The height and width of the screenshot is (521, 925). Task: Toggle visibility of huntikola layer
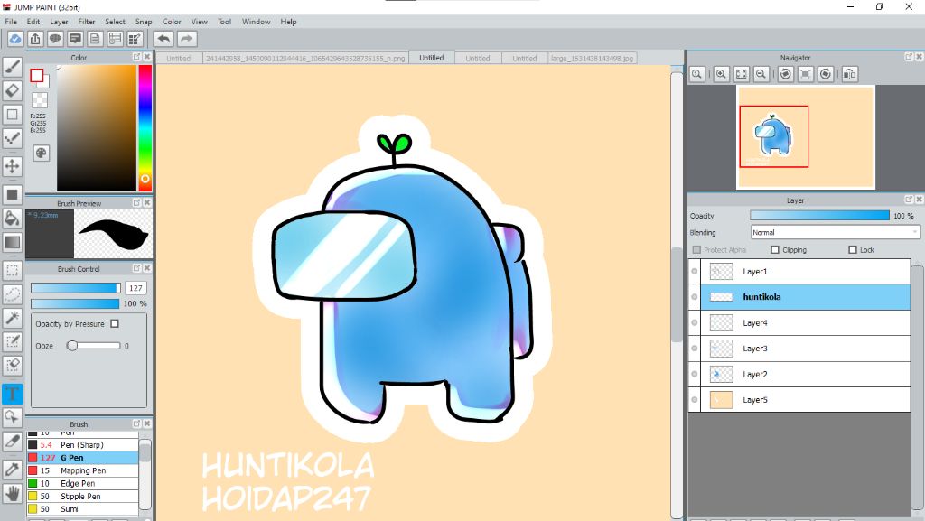tap(695, 297)
